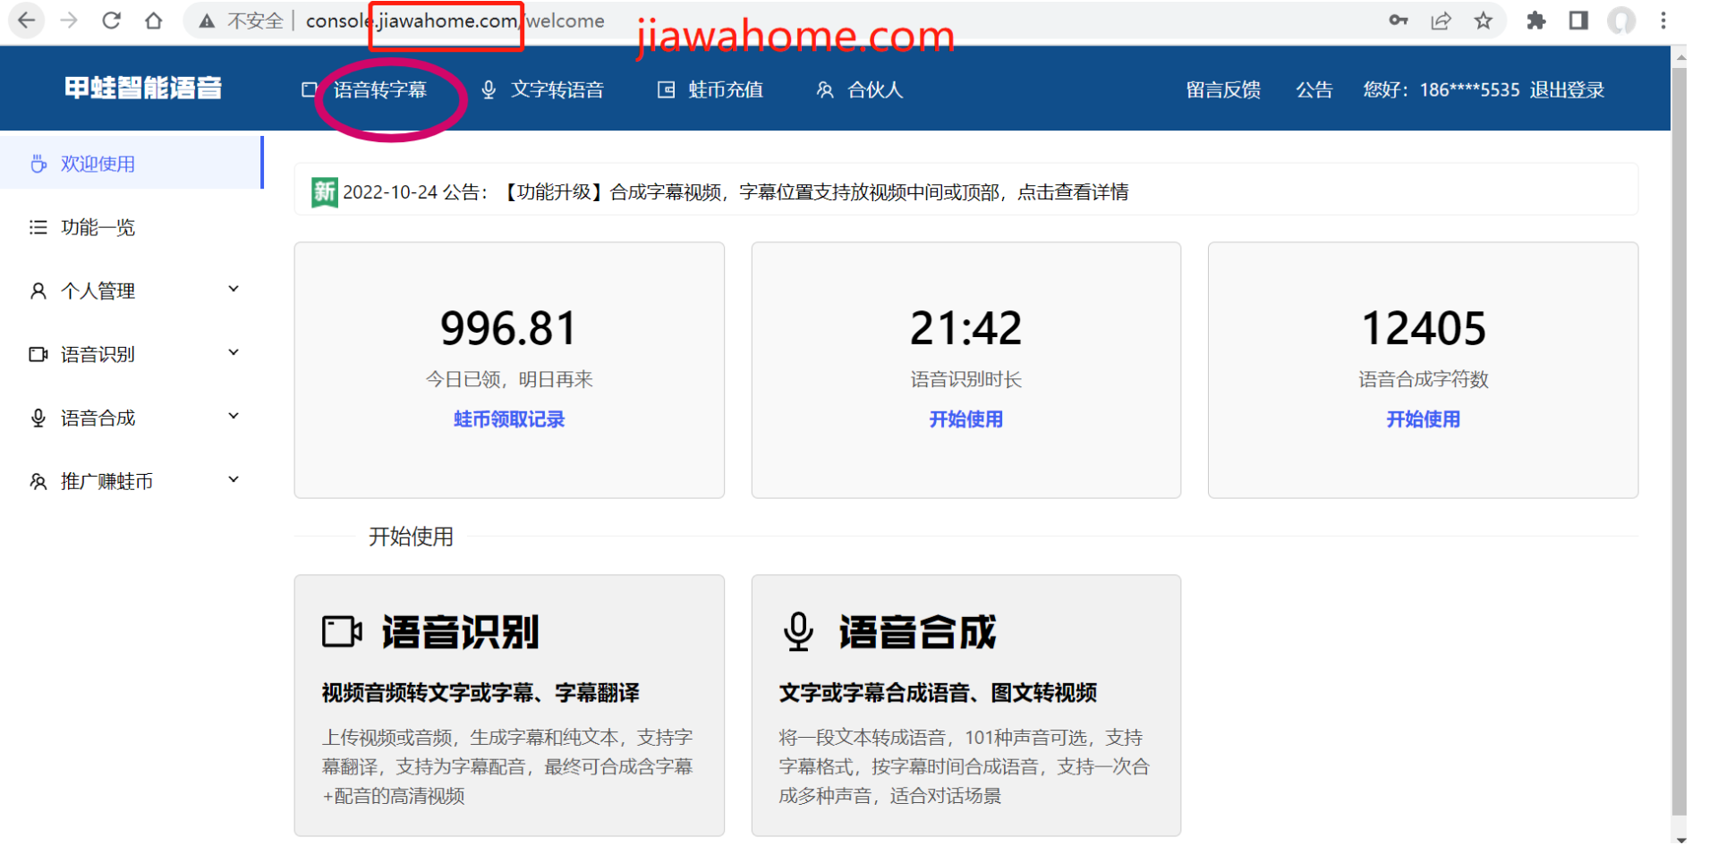Go back with the browser back arrow

click(27, 20)
